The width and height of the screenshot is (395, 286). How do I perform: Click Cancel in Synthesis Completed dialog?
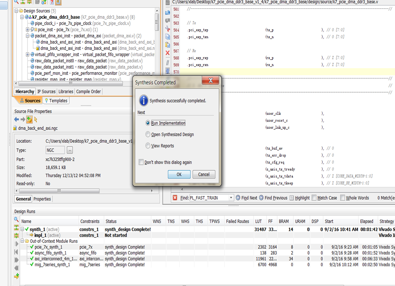(x=204, y=174)
